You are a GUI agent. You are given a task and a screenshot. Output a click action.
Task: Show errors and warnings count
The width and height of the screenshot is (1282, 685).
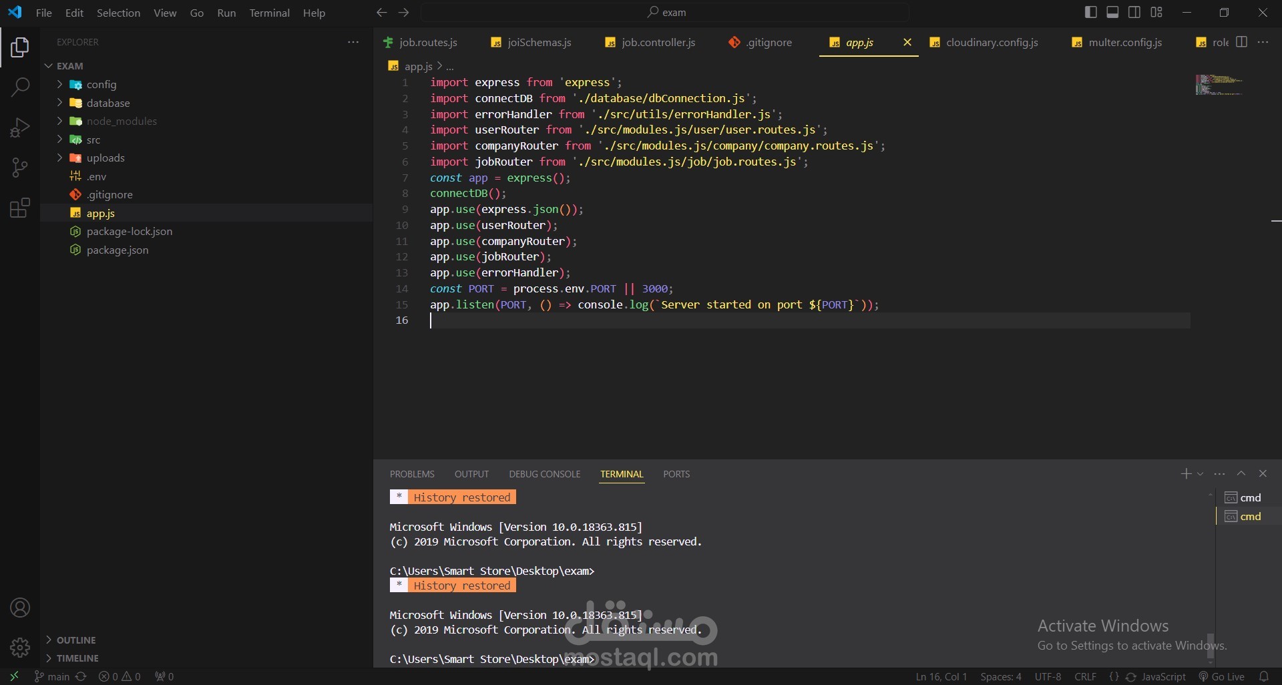(x=120, y=676)
